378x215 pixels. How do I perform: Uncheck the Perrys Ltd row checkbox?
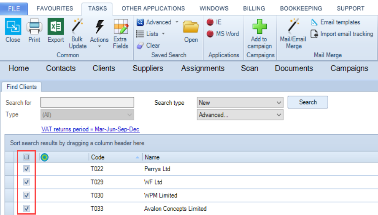coord(27,169)
